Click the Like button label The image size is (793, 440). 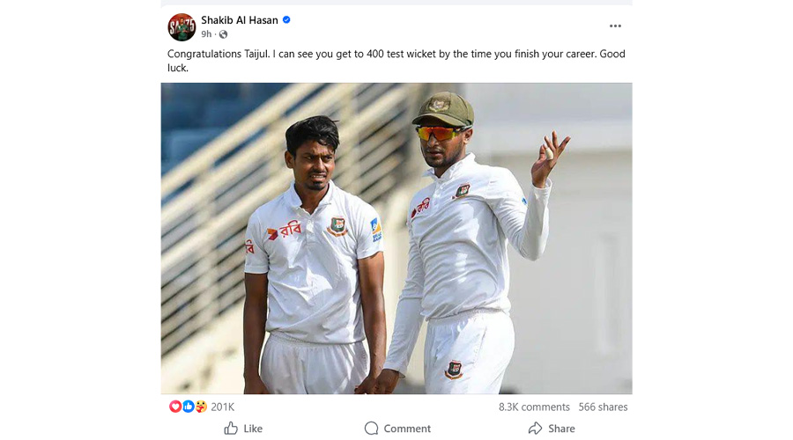253,429
